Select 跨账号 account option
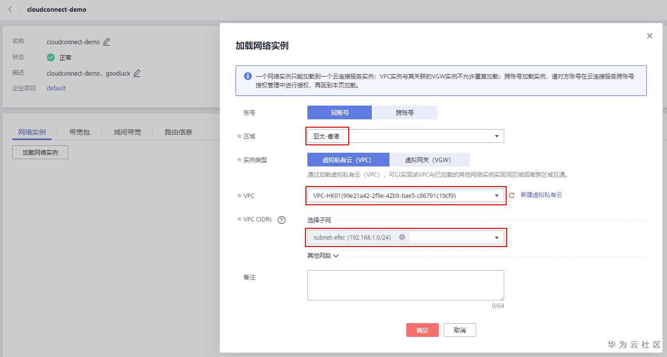 tap(405, 112)
